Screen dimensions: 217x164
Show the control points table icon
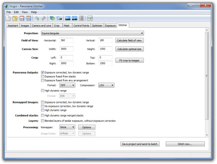click(82, 18)
